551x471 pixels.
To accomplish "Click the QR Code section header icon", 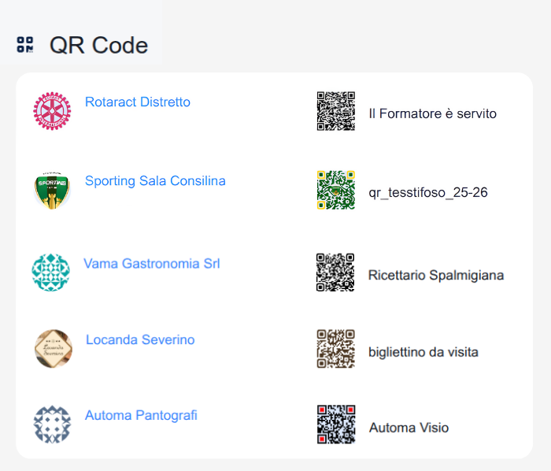I will pos(25,45).
